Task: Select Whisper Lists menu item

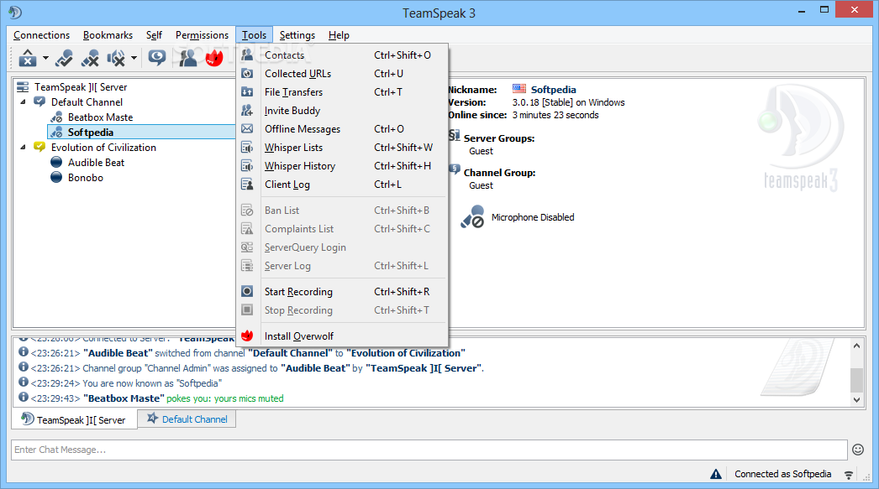Action: (x=342, y=147)
